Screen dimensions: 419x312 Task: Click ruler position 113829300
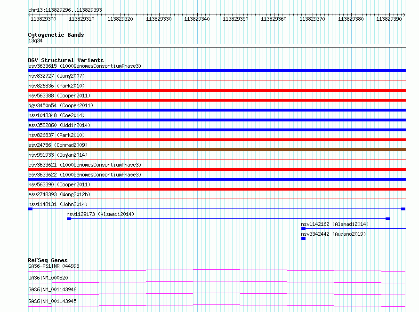[43, 19]
